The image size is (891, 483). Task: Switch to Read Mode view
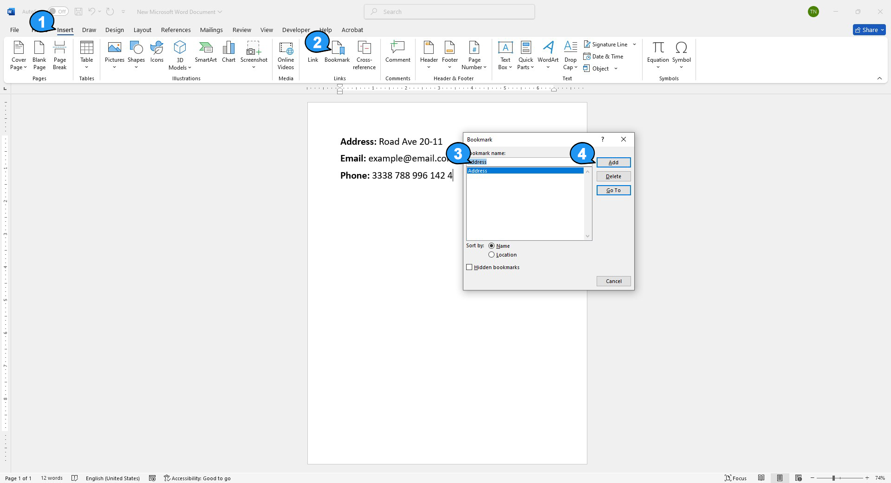point(761,478)
